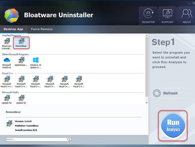This screenshot has width=195, height=147.
Task: Select the RememBear program icon
Action: [x=21, y=43]
